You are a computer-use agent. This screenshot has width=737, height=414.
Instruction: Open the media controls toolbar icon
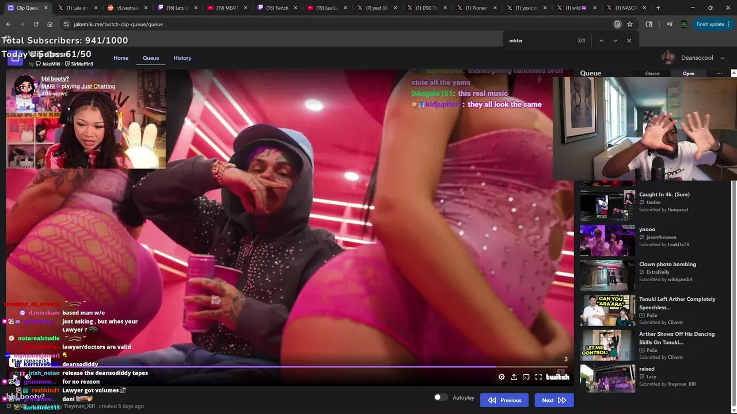coord(670,24)
